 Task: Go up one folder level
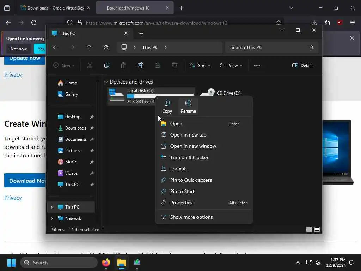pyautogui.click(x=89, y=47)
